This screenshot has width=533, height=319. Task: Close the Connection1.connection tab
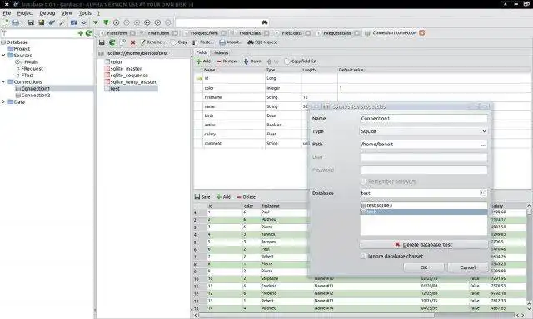click(x=422, y=33)
